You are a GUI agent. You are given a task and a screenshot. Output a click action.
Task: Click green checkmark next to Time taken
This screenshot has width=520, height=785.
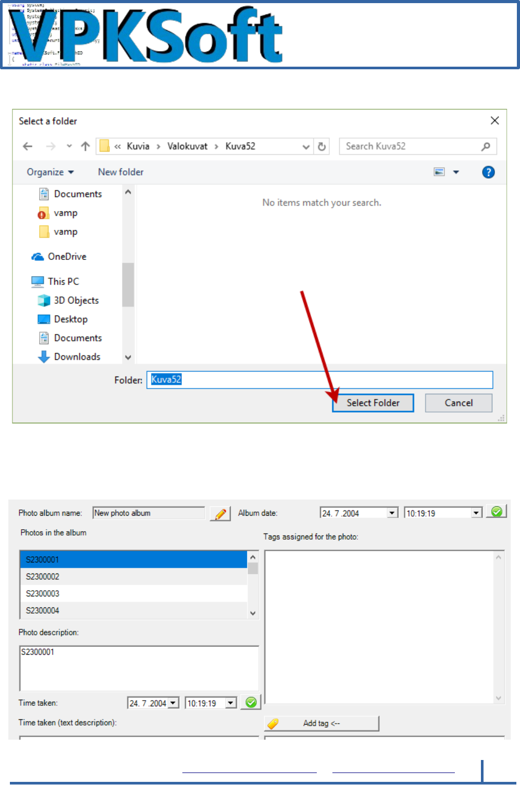(251, 702)
